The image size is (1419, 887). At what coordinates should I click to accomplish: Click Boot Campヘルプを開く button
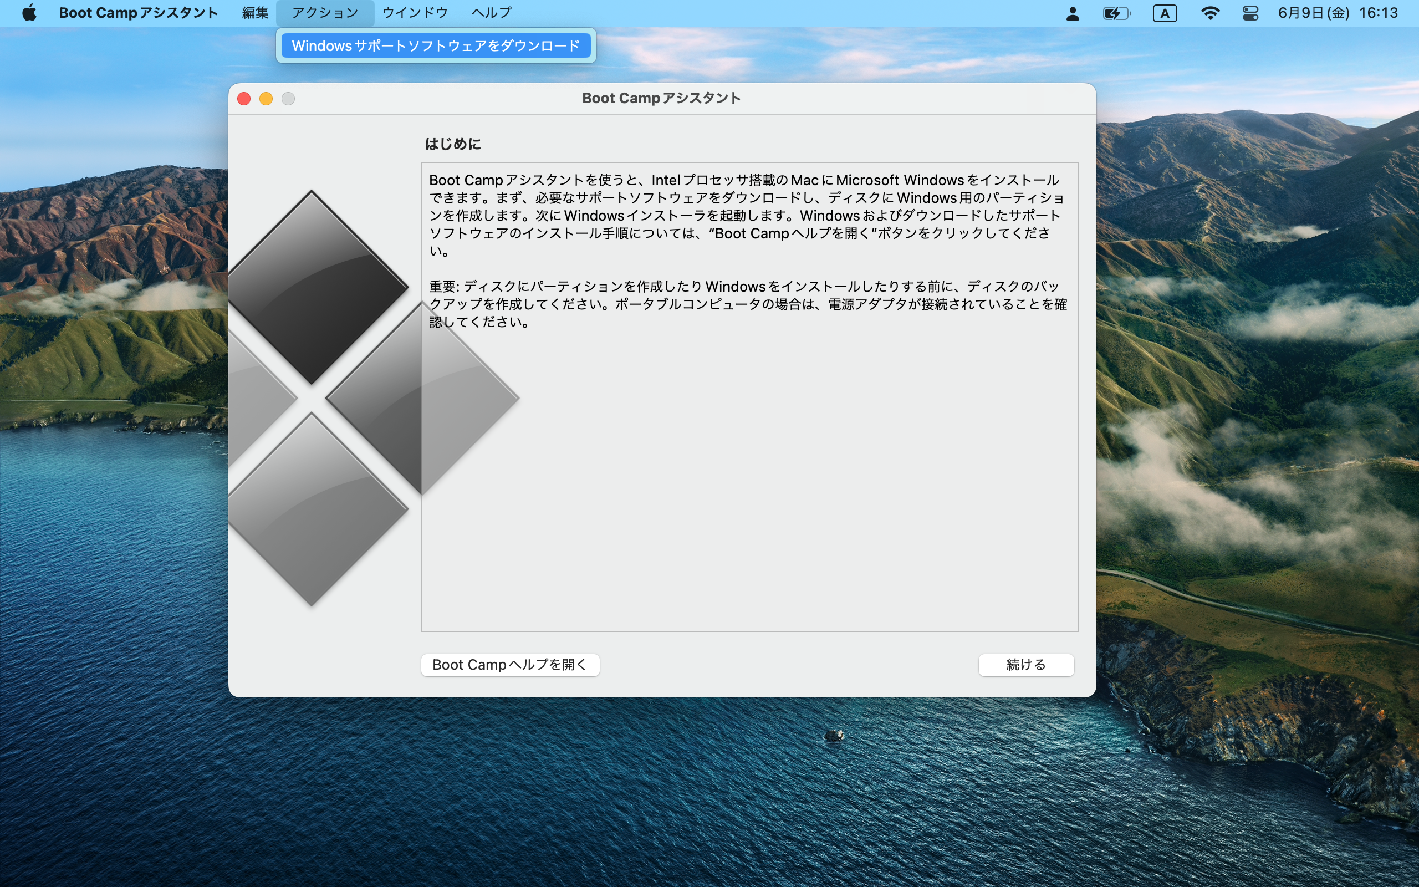509,665
